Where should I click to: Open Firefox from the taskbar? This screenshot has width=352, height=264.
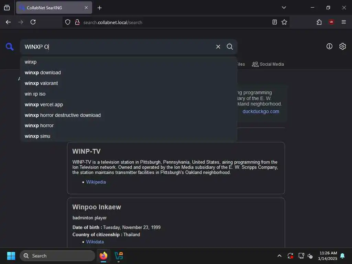coord(103,256)
